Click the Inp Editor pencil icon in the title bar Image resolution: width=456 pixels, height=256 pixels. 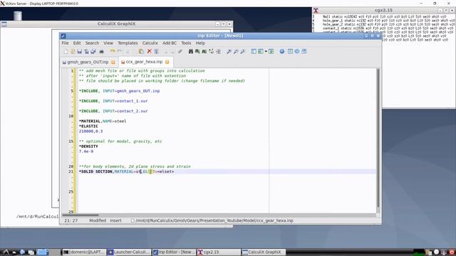pos(63,36)
